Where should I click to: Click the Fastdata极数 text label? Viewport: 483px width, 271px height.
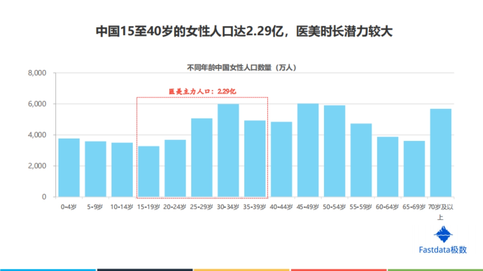click(x=443, y=249)
